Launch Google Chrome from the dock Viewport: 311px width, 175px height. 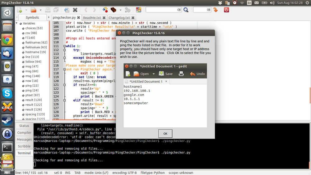click(7, 40)
